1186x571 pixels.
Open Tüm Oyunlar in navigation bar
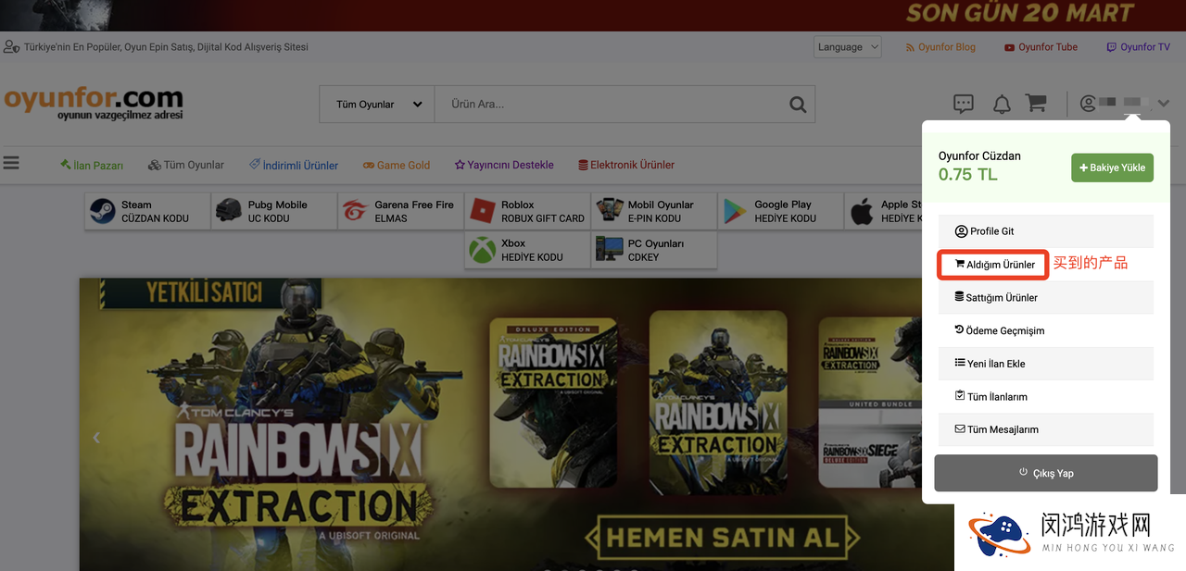click(x=186, y=165)
